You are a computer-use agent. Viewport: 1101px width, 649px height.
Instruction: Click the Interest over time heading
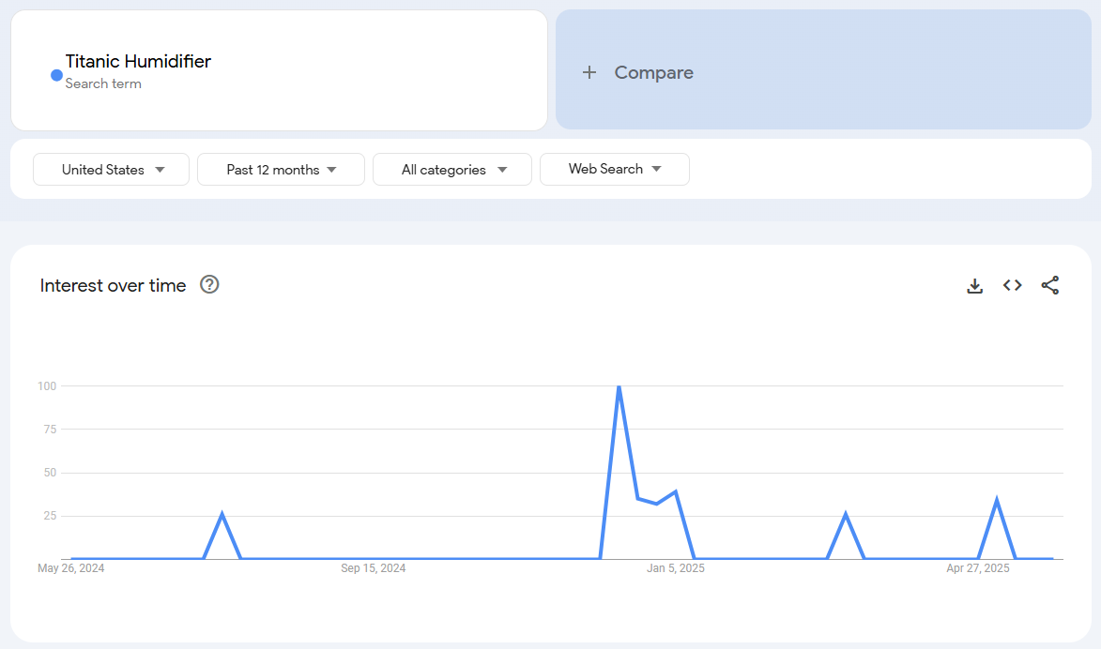click(113, 286)
